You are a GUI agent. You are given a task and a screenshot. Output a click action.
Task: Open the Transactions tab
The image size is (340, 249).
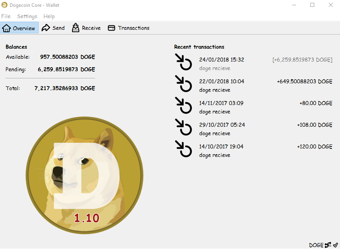(129, 28)
